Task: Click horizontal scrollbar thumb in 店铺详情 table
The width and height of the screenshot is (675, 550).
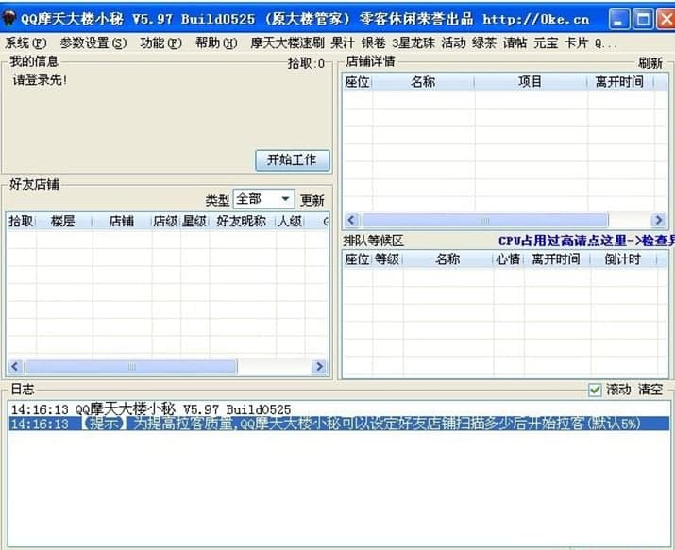Action: point(485,220)
